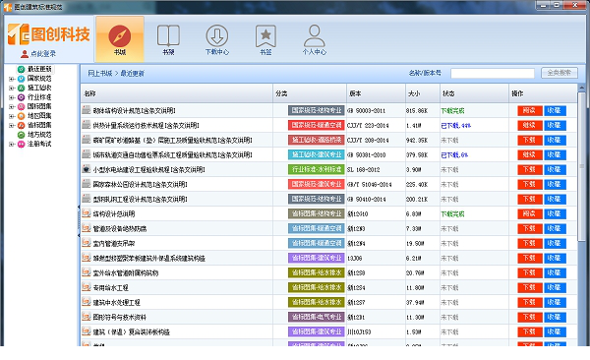590x360 pixels.
Task: Select 行业标准 tree item
Action: pos(39,97)
